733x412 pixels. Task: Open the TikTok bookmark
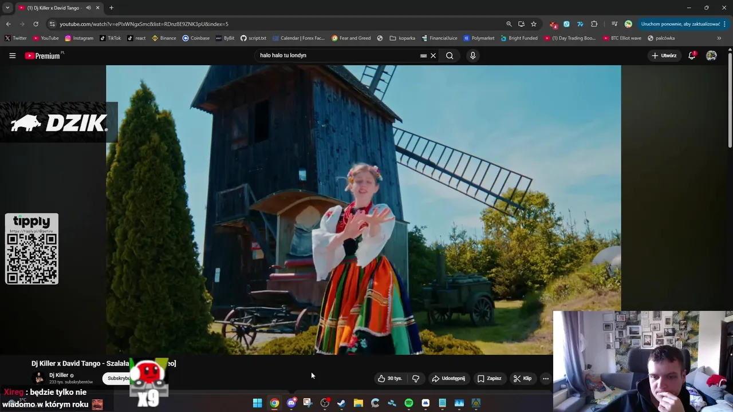(x=110, y=38)
